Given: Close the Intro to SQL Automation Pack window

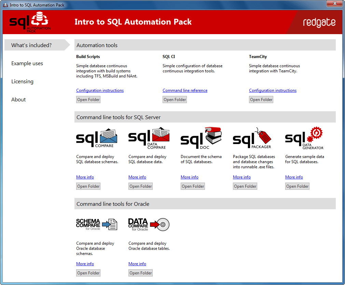Looking at the screenshot, I should pyautogui.click(x=335, y=3).
